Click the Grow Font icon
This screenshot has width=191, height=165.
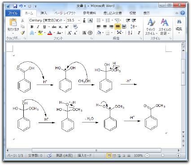[69, 33]
